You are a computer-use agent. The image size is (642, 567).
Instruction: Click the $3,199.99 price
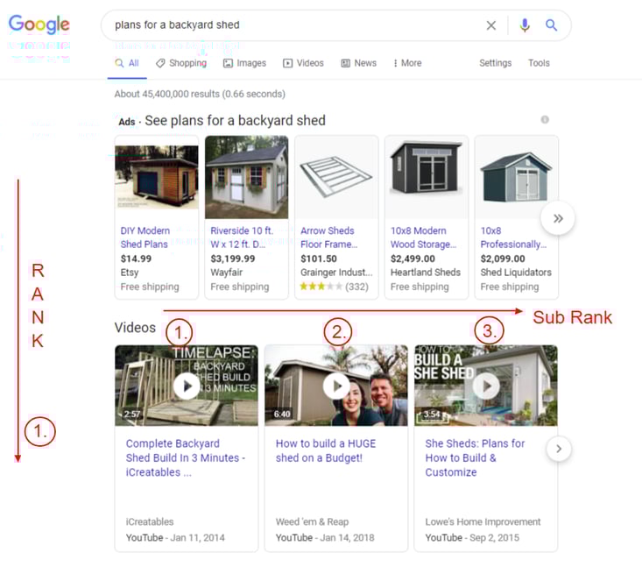click(233, 259)
